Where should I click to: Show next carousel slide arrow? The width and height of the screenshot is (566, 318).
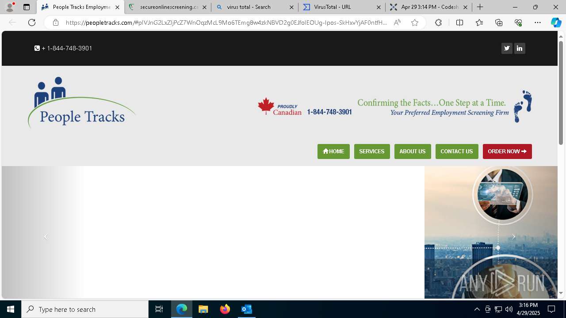[513, 237]
